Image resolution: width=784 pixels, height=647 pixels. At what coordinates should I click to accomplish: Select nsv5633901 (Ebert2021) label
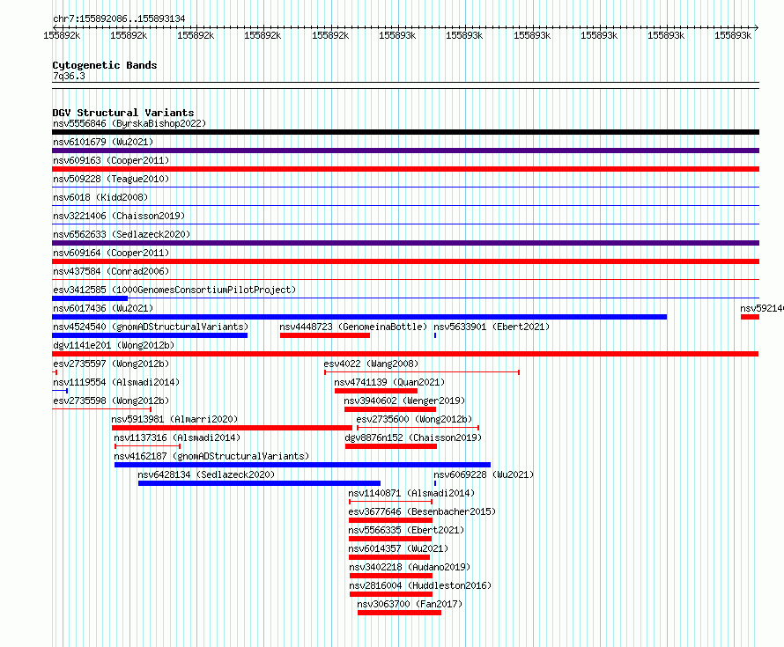(492, 327)
